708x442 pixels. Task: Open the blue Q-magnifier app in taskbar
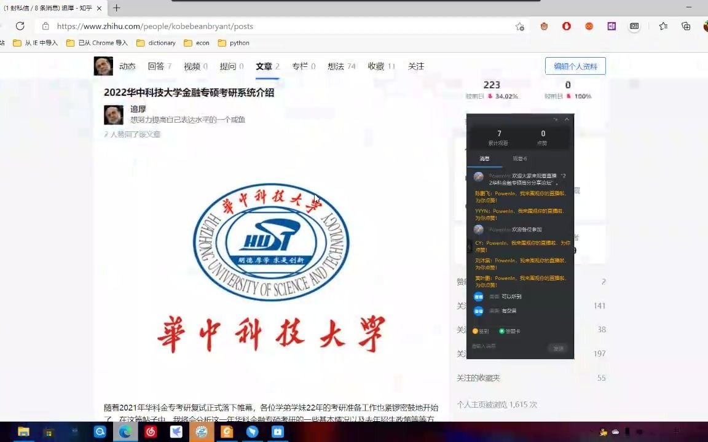100,432
